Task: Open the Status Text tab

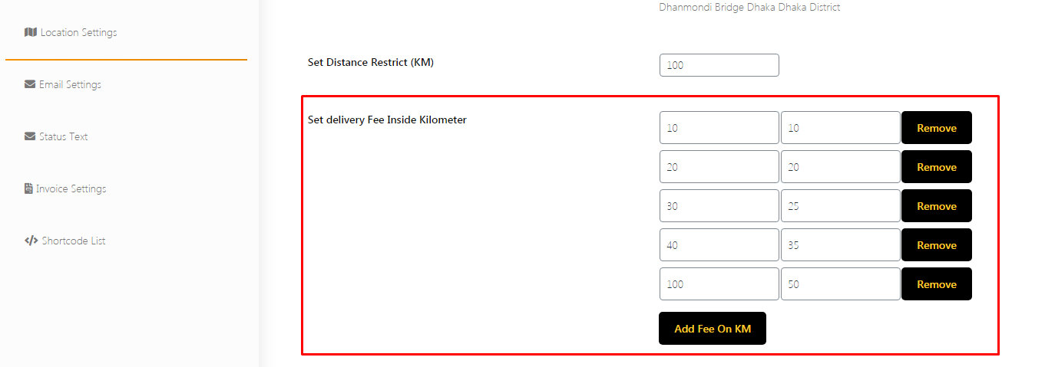Action: (x=63, y=136)
